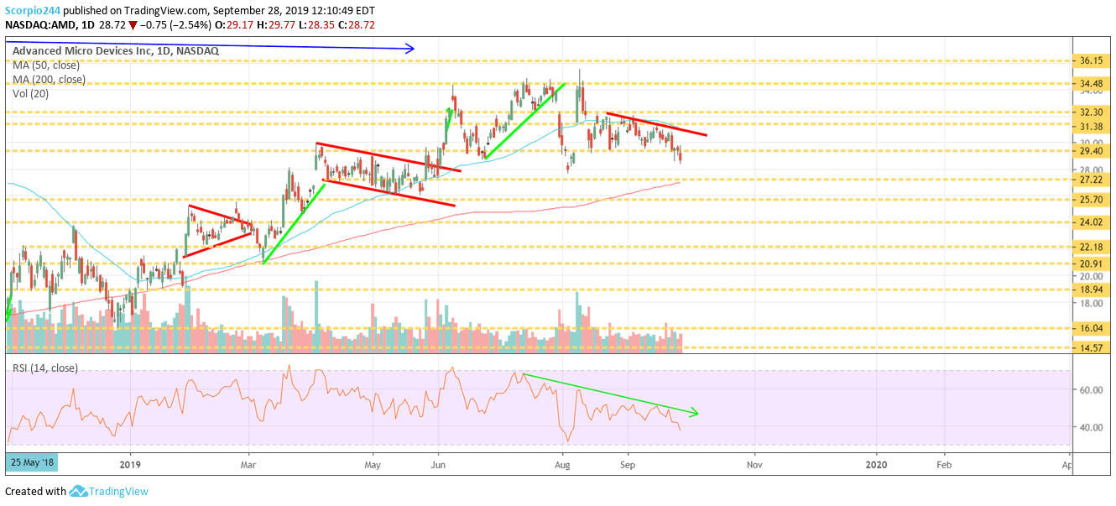Open the TradingView link in footer
Viewport: 1116px width, 506px height.
pyautogui.click(x=119, y=491)
